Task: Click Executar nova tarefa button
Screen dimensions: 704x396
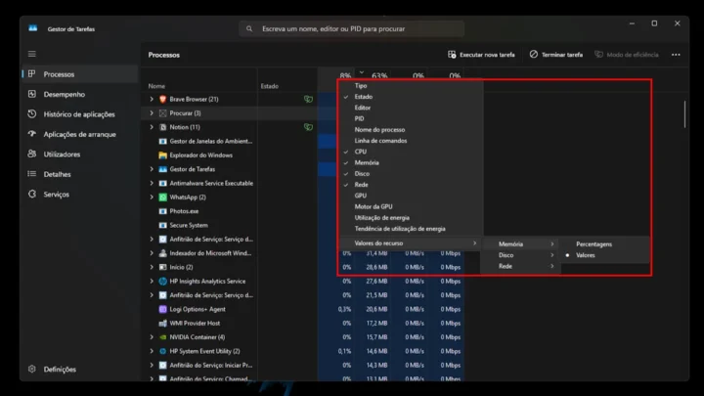Action: click(x=481, y=55)
